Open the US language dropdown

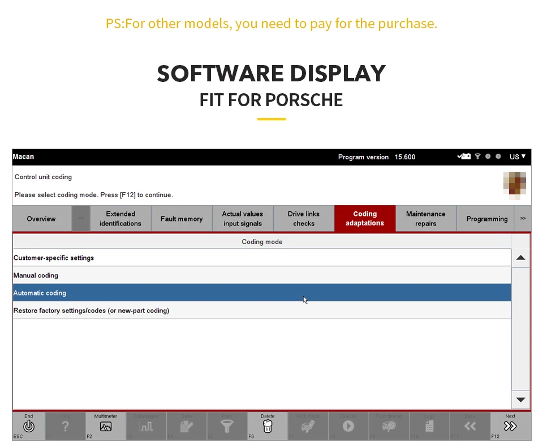pos(518,157)
